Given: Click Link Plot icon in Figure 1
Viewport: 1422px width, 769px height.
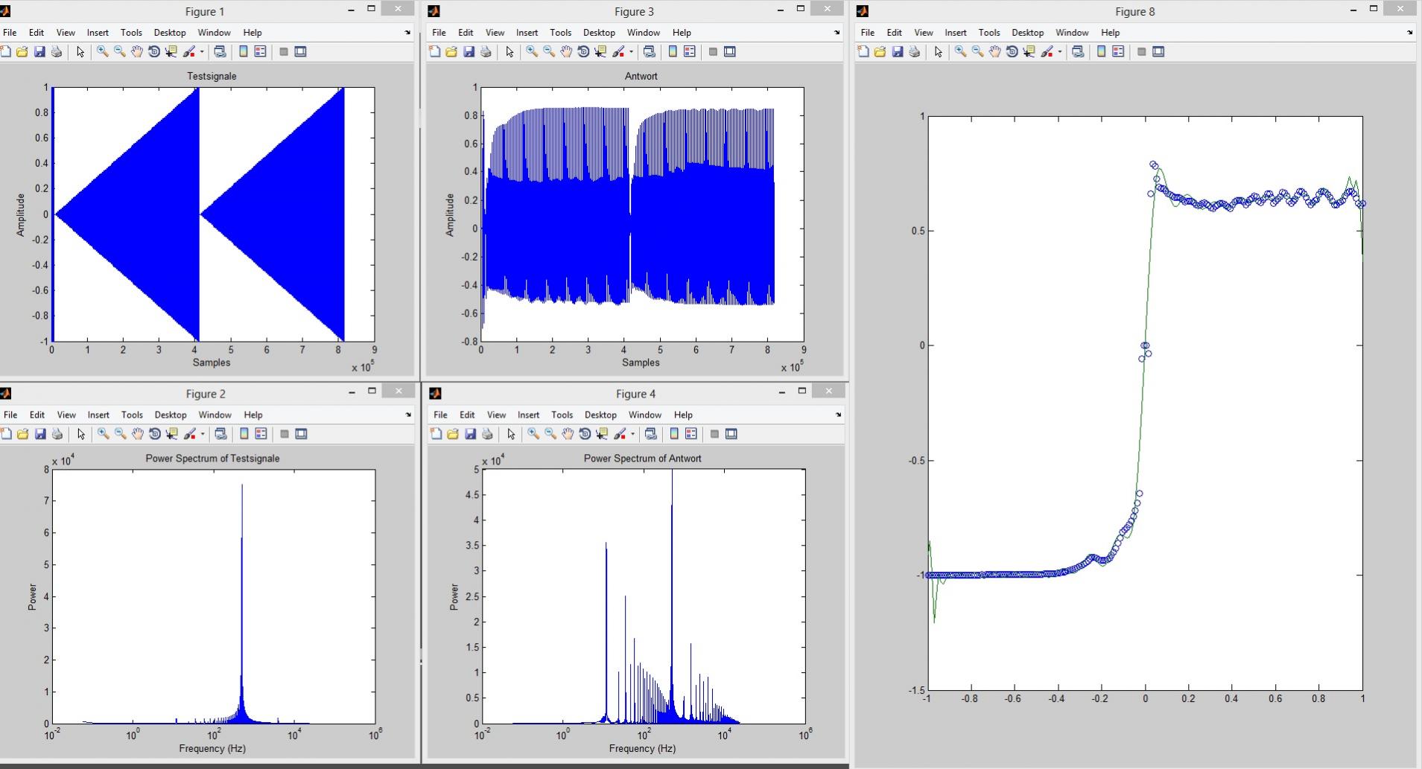Looking at the screenshot, I should tap(220, 51).
